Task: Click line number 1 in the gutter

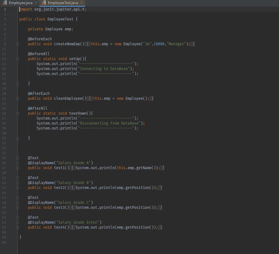Action: [x=5, y=9]
